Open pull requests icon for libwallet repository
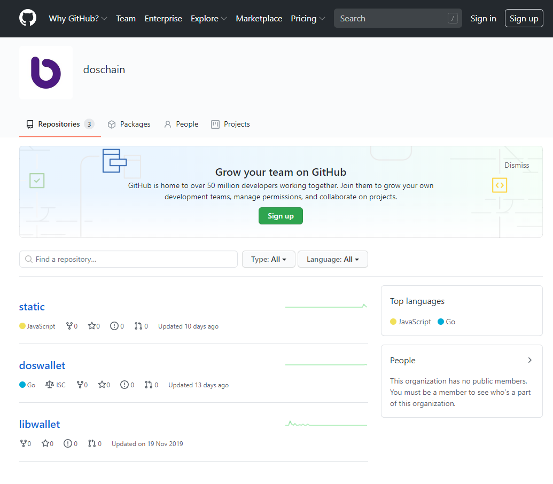 pos(92,443)
